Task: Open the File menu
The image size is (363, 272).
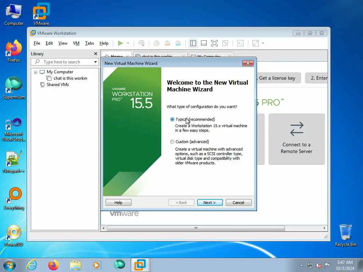Action: tap(37, 43)
